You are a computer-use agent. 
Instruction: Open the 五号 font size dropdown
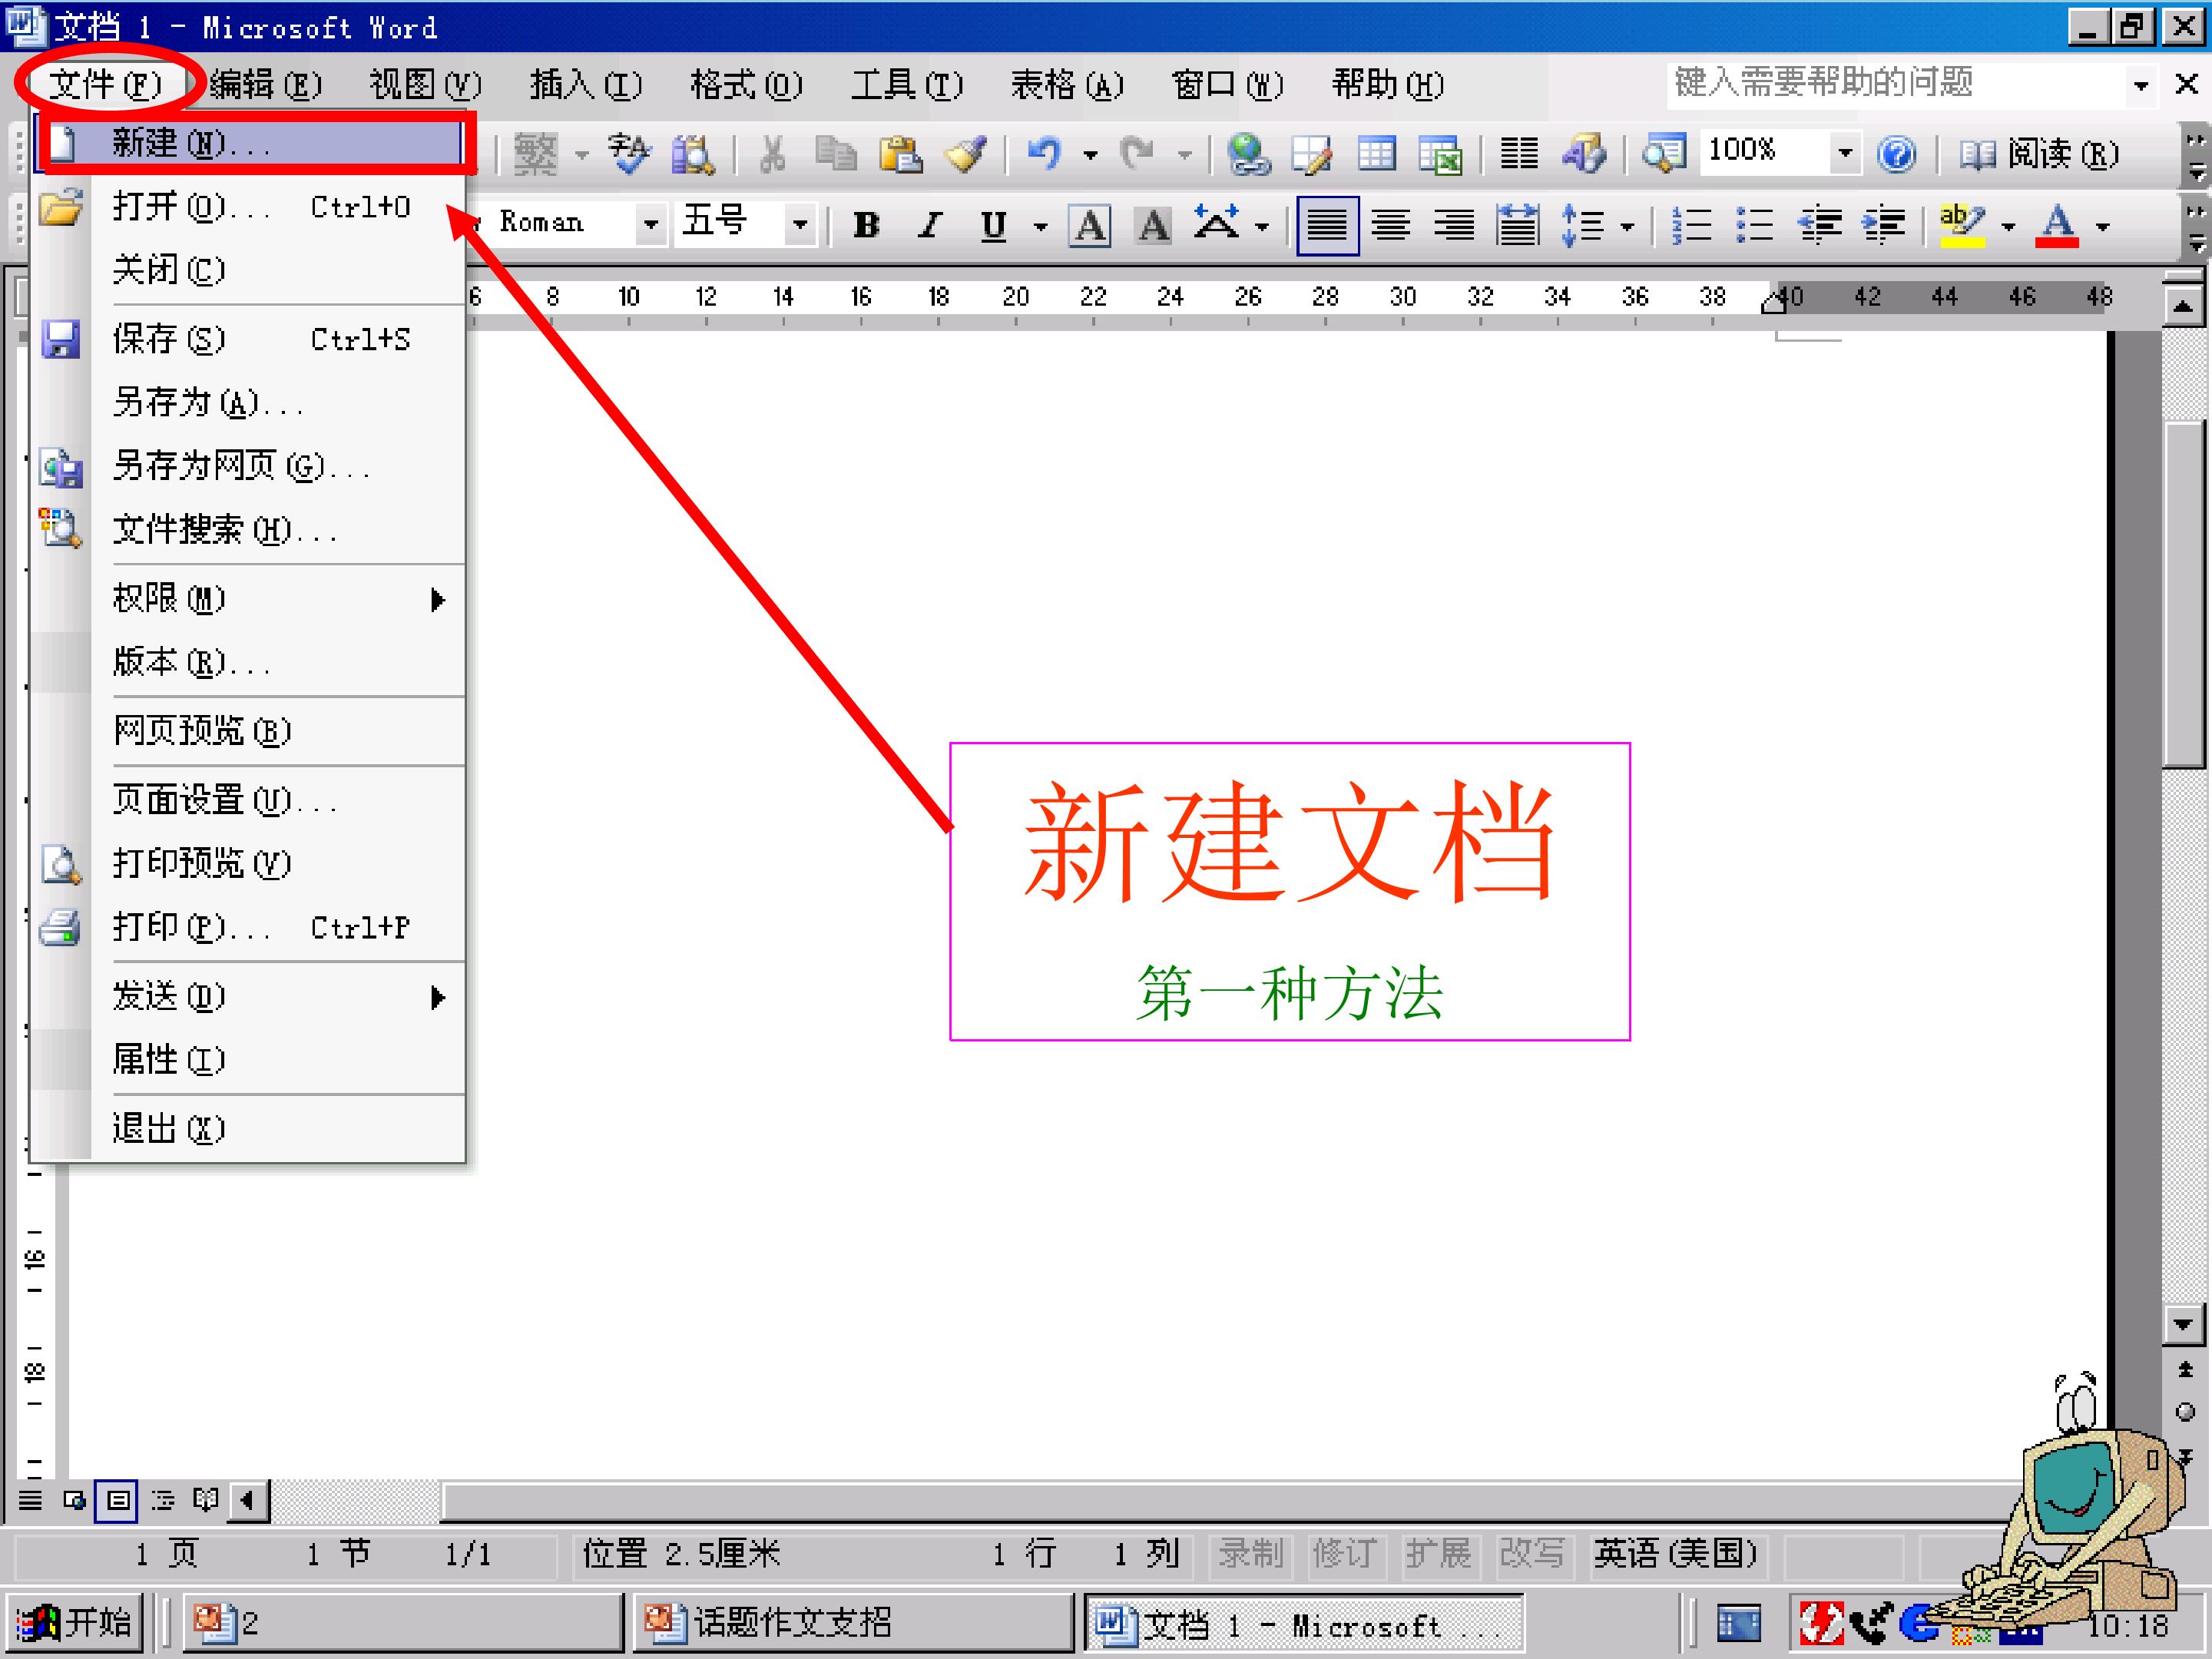pos(800,224)
